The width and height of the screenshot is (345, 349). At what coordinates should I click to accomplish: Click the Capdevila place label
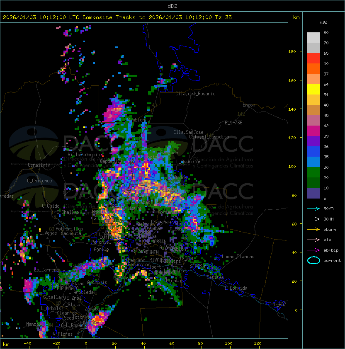(x=112, y=161)
